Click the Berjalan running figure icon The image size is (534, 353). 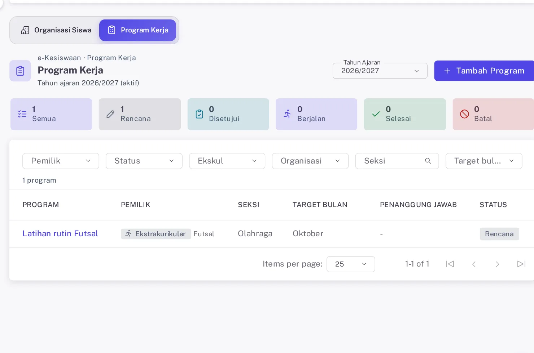287,114
